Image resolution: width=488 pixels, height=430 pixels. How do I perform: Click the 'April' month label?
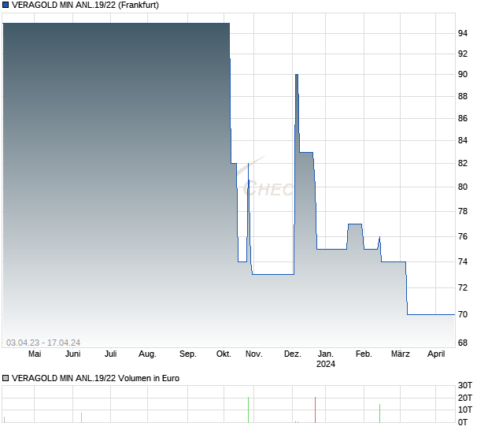pyautogui.click(x=436, y=354)
